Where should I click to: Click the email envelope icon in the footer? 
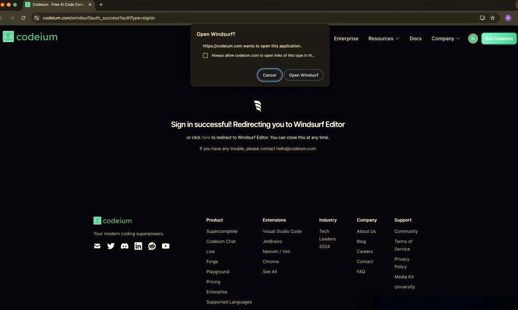97,246
